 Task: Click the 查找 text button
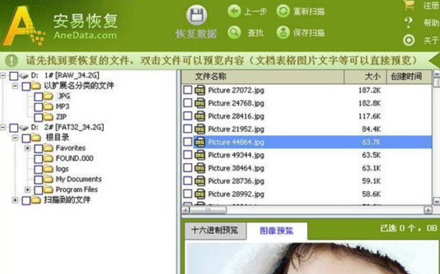pyautogui.click(x=255, y=33)
